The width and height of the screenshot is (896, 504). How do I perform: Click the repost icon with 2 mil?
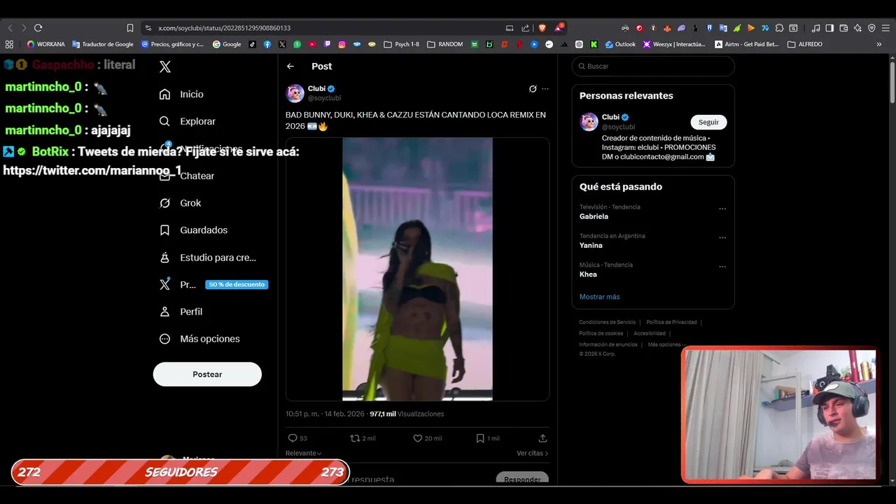coord(363,438)
